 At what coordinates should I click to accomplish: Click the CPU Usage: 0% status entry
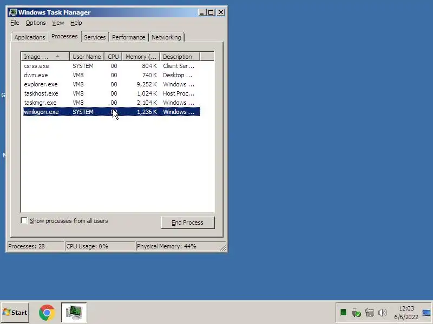click(x=100, y=246)
